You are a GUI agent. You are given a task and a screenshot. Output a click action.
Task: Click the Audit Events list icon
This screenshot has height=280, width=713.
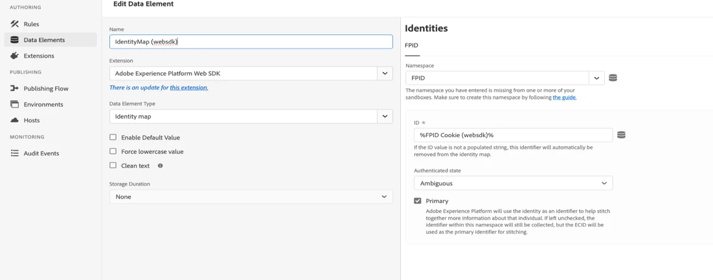pyautogui.click(x=15, y=153)
